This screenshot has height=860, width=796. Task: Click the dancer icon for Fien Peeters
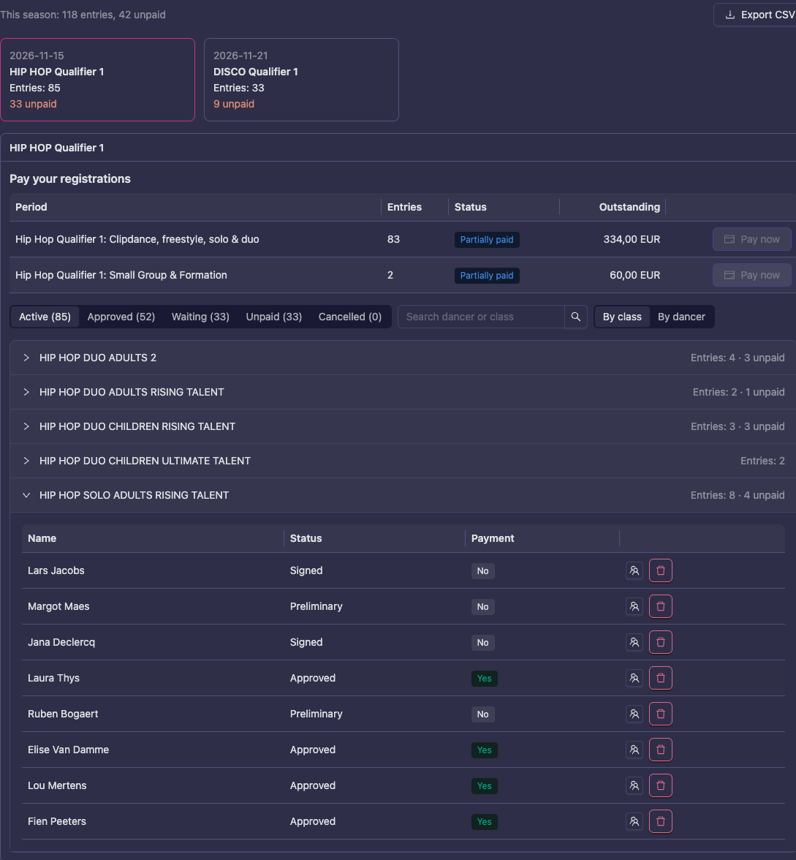pyautogui.click(x=634, y=821)
